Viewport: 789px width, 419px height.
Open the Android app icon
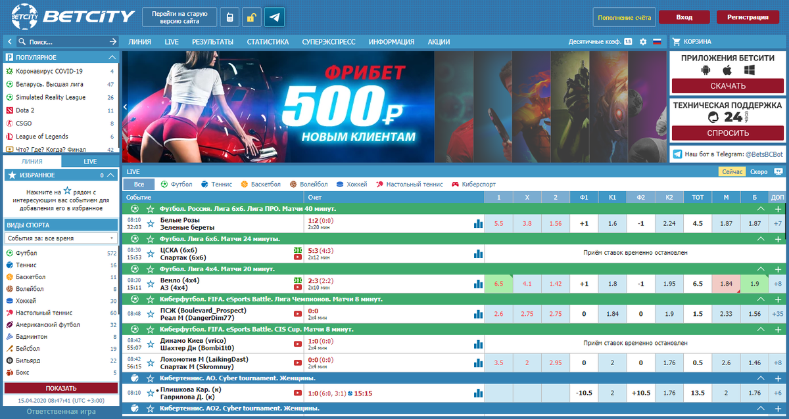706,70
